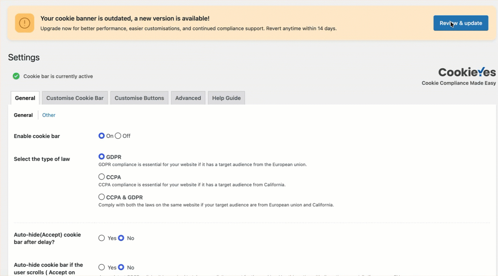Set auto-hide after delay to Yes

102,238
